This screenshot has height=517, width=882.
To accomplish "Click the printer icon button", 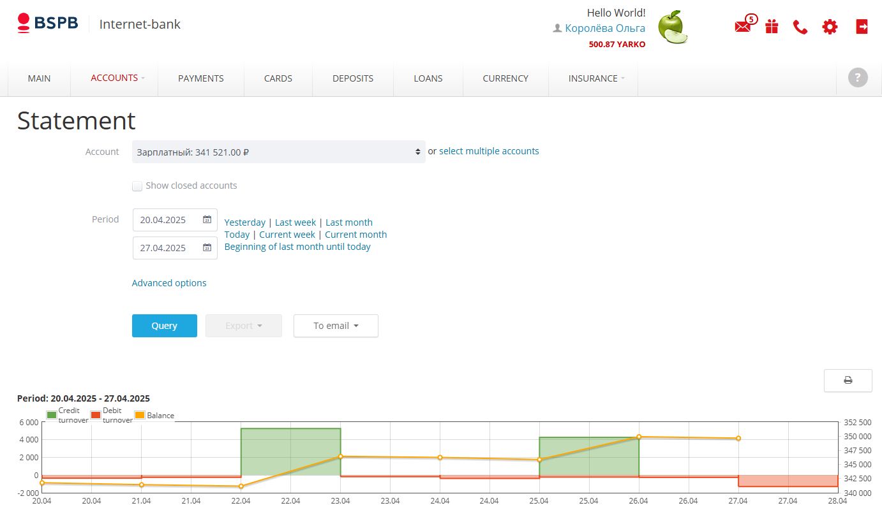I will tap(848, 380).
